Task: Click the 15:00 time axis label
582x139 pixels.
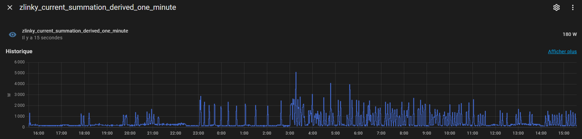Action: click(564, 133)
